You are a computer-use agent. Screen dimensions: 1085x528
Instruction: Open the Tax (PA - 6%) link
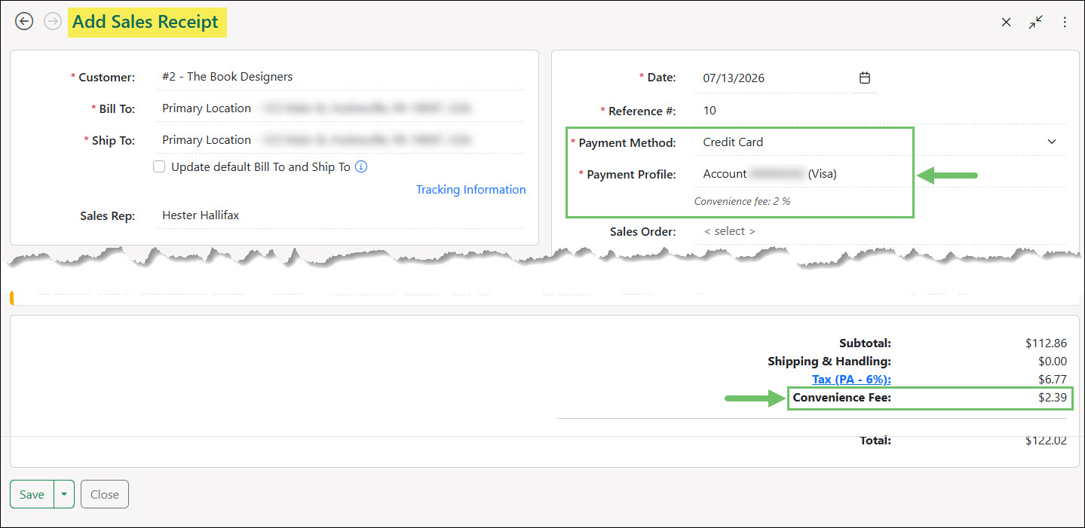click(851, 379)
